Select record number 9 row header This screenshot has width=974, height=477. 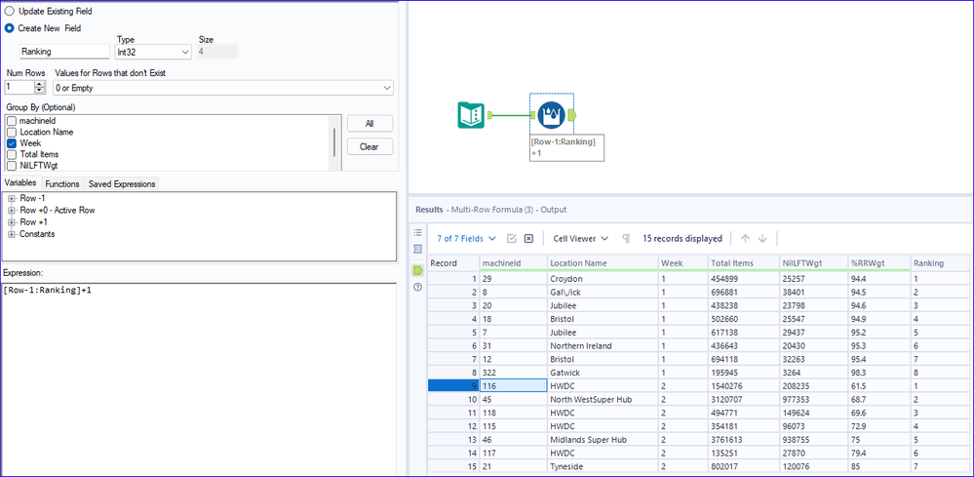click(453, 386)
